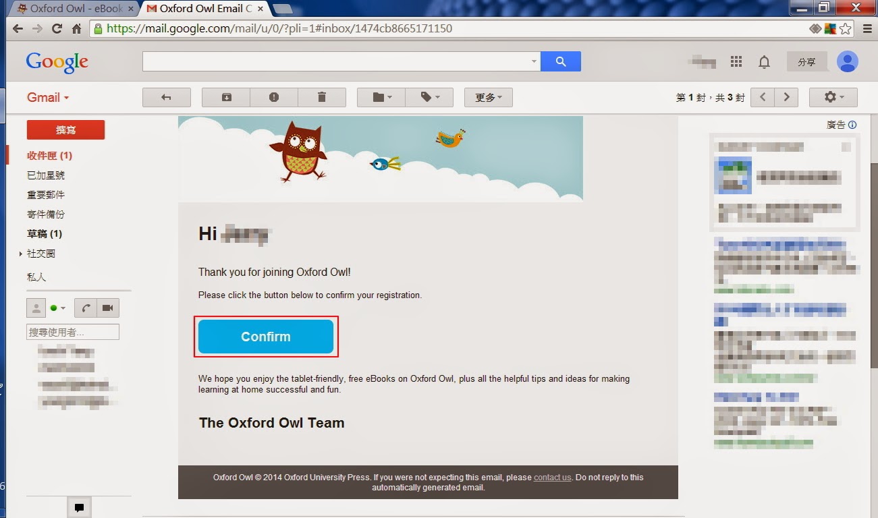Click the blue Confirm button
The height and width of the screenshot is (518, 878).
266,337
